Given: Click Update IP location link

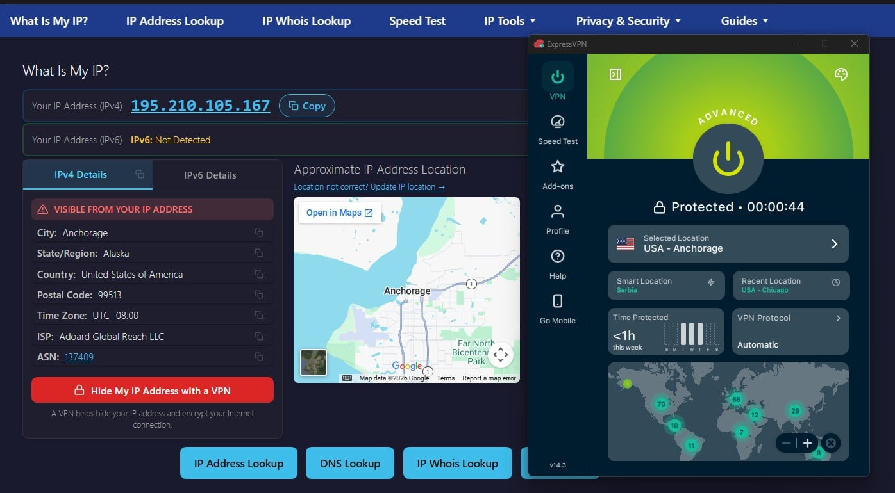Looking at the screenshot, I should coord(369,187).
